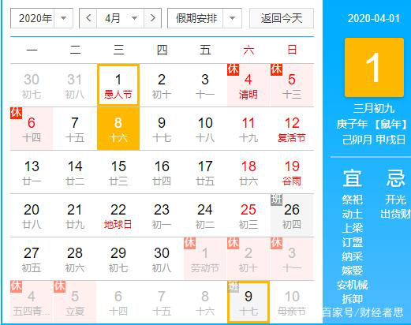This screenshot has height=325, width=411.
Task: Select March 30 初七 cell
Action: (32, 85)
